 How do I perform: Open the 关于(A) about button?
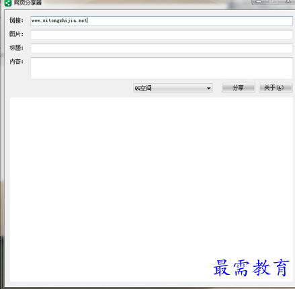276,88
